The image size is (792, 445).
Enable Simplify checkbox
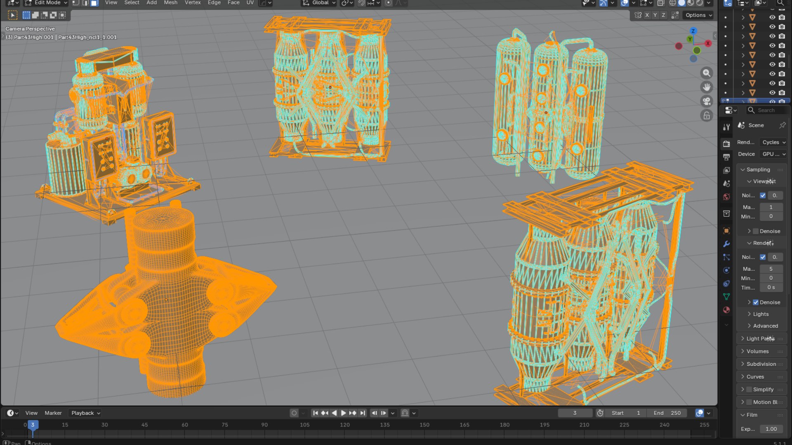pos(749,390)
